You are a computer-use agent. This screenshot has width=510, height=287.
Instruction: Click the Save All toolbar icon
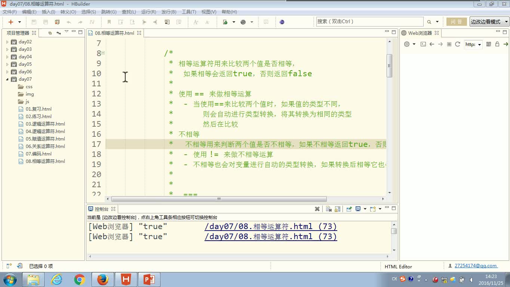(46, 22)
